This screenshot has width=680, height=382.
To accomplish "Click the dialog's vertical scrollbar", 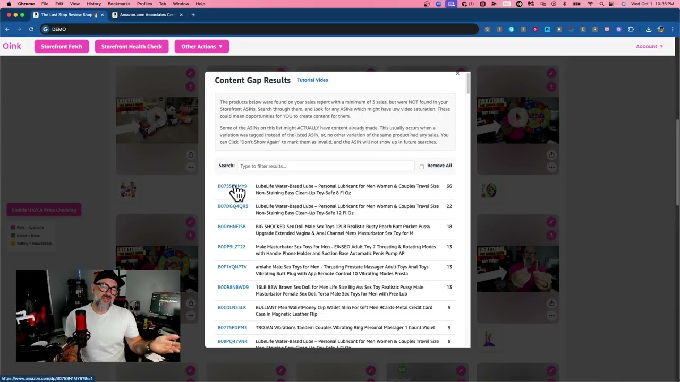I will click(468, 83).
